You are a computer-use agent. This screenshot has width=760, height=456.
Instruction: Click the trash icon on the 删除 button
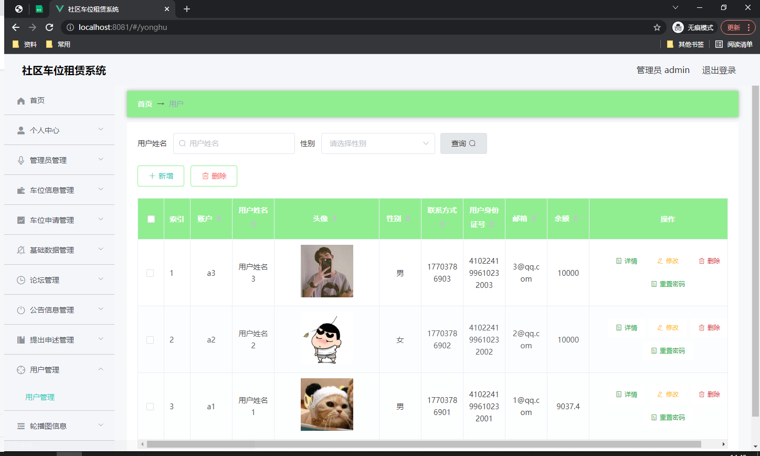(205, 176)
